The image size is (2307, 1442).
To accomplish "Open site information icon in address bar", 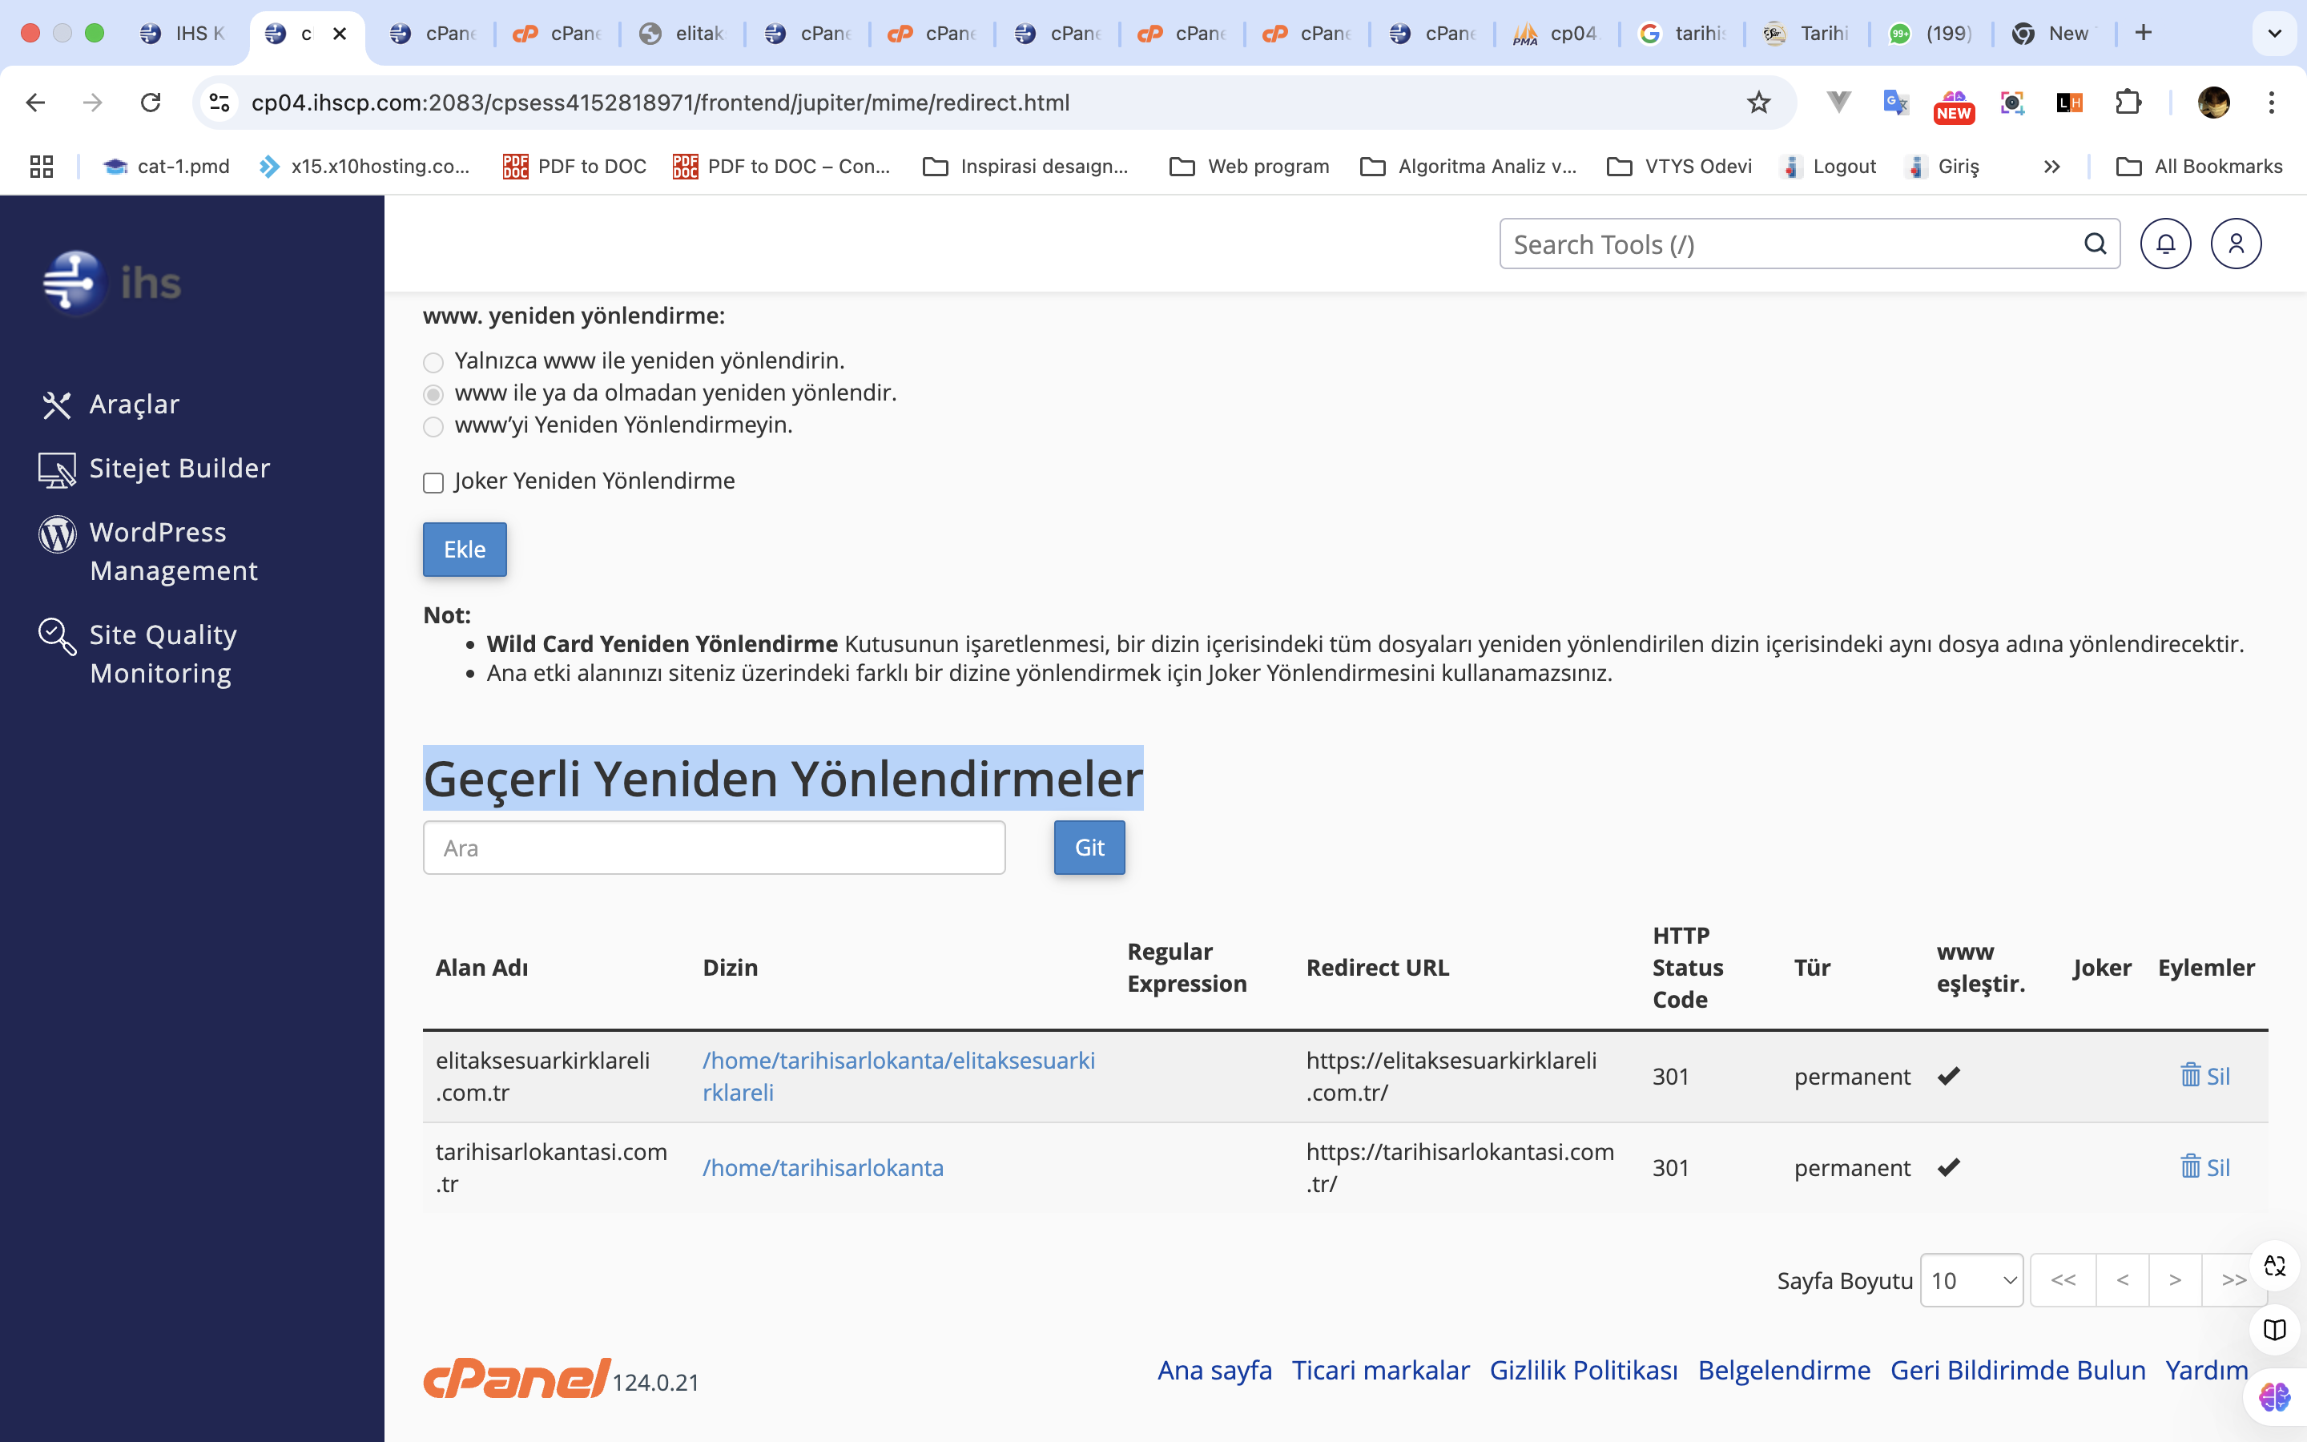I will coord(220,102).
